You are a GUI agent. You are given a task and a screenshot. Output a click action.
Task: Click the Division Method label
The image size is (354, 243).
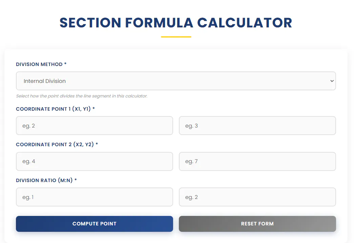click(39, 64)
